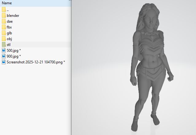
Task: Click the glb folder icon
Action: click(x=4, y=33)
